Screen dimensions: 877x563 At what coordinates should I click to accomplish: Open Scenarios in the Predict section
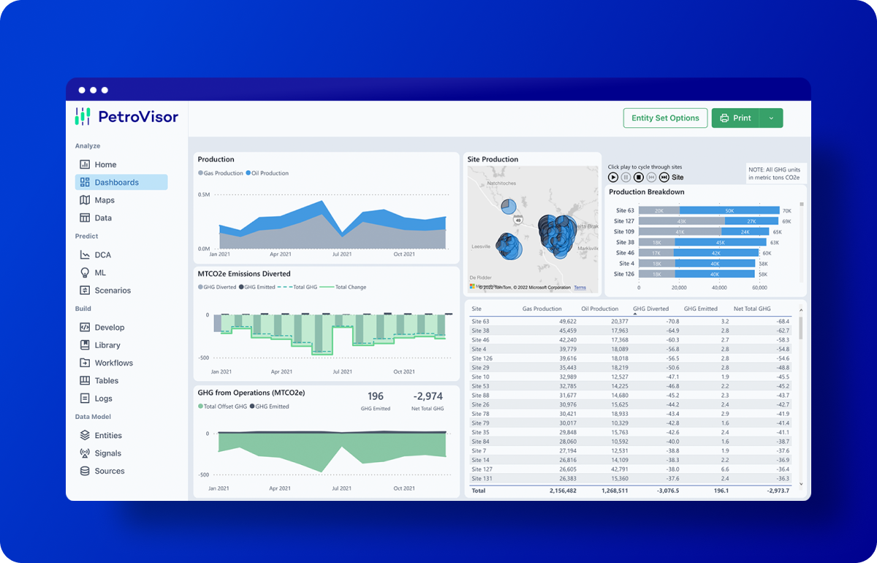tap(112, 290)
